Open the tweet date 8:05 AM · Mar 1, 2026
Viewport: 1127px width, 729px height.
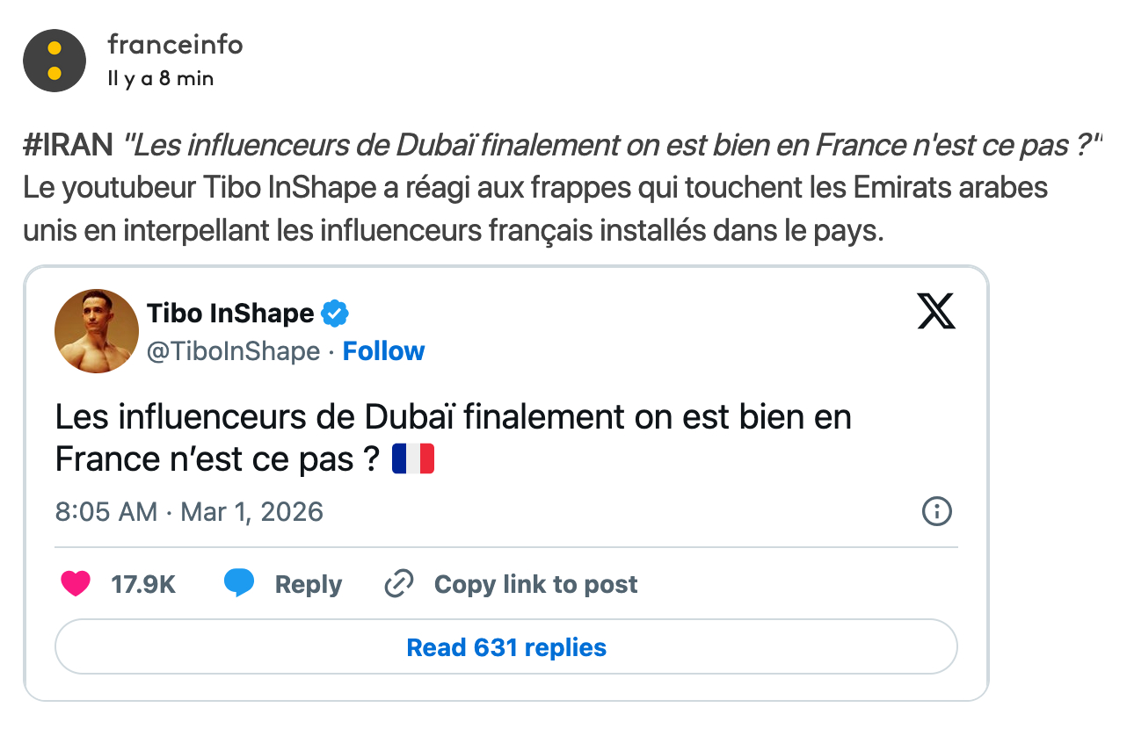pyautogui.click(x=189, y=511)
